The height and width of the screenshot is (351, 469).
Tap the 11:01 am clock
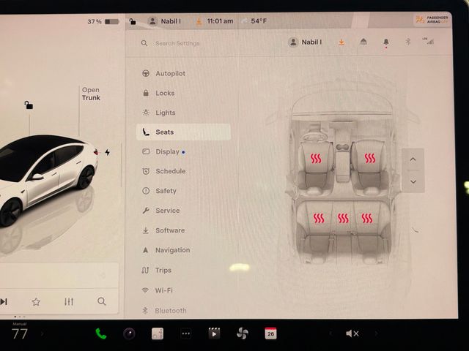220,21
